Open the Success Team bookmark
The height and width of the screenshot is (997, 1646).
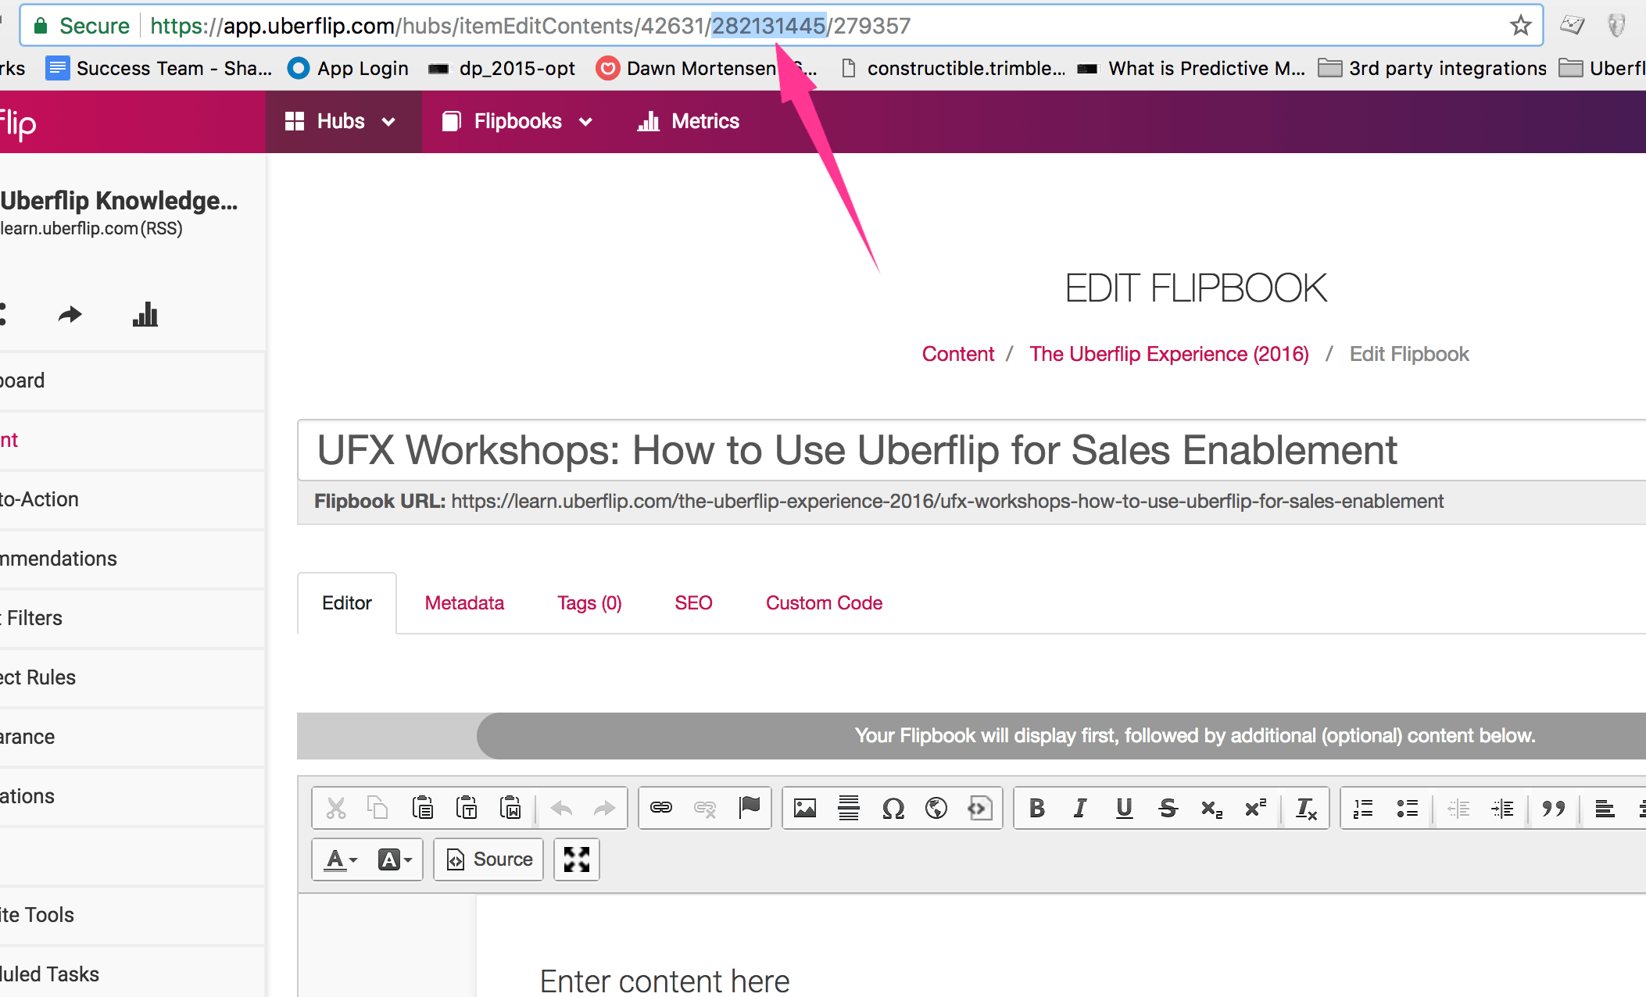pos(159,69)
